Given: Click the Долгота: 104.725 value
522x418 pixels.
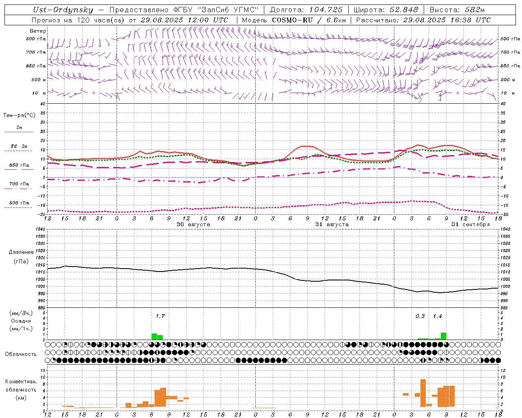Looking at the screenshot, I should 306,10.
